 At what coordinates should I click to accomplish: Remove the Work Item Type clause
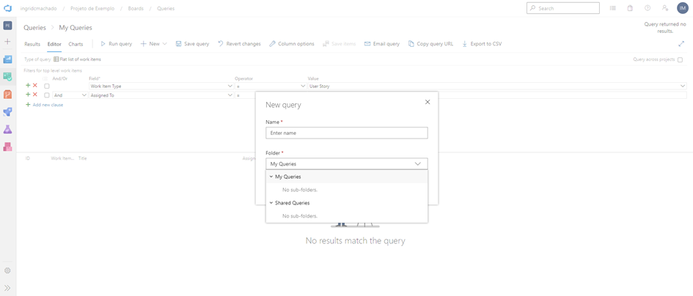click(x=35, y=85)
